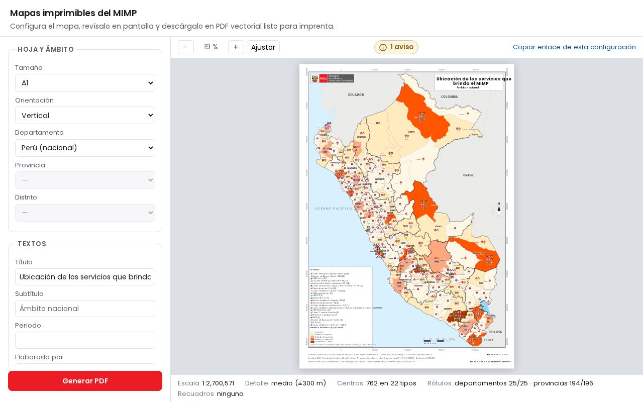Open the Tamaño dropdown showing A1

pos(85,83)
